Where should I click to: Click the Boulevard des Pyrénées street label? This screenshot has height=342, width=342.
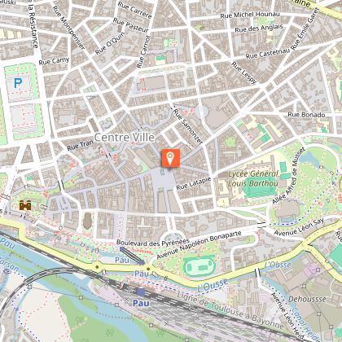(x=153, y=243)
